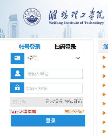
Task: Click the 忘记密码? link
Action: tap(74, 111)
